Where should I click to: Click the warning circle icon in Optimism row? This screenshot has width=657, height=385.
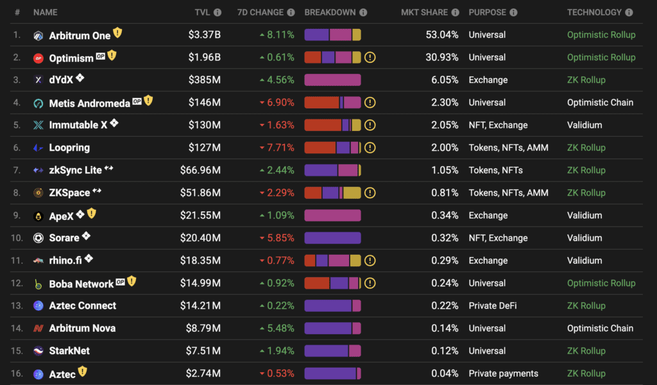370,57
